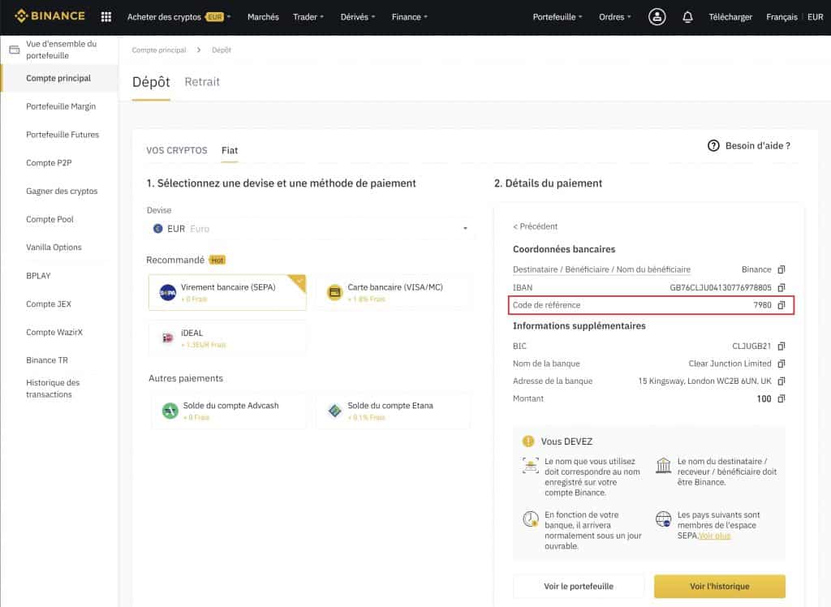Select the Carte bancaire VISA/MC payment method
831x607 pixels.
coord(393,292)
